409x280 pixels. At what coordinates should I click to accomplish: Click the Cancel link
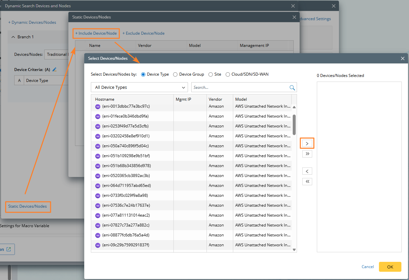[x=368, y=267]
